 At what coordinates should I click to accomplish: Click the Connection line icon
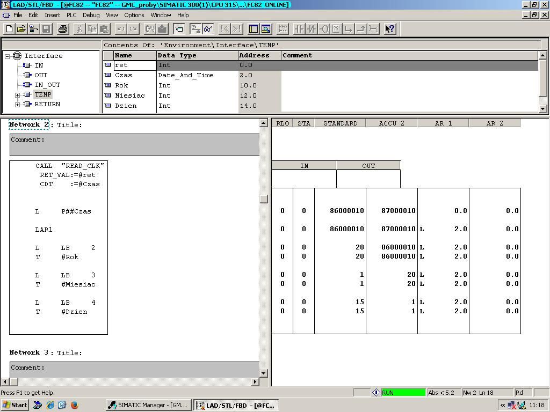pyautogui.click(x=374, y=29)
